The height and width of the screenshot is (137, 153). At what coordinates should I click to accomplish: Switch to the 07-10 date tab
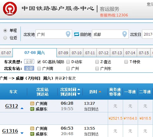tap(77, 53)
